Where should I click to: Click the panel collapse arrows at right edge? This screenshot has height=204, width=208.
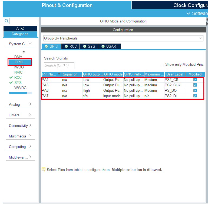[207, 22]
